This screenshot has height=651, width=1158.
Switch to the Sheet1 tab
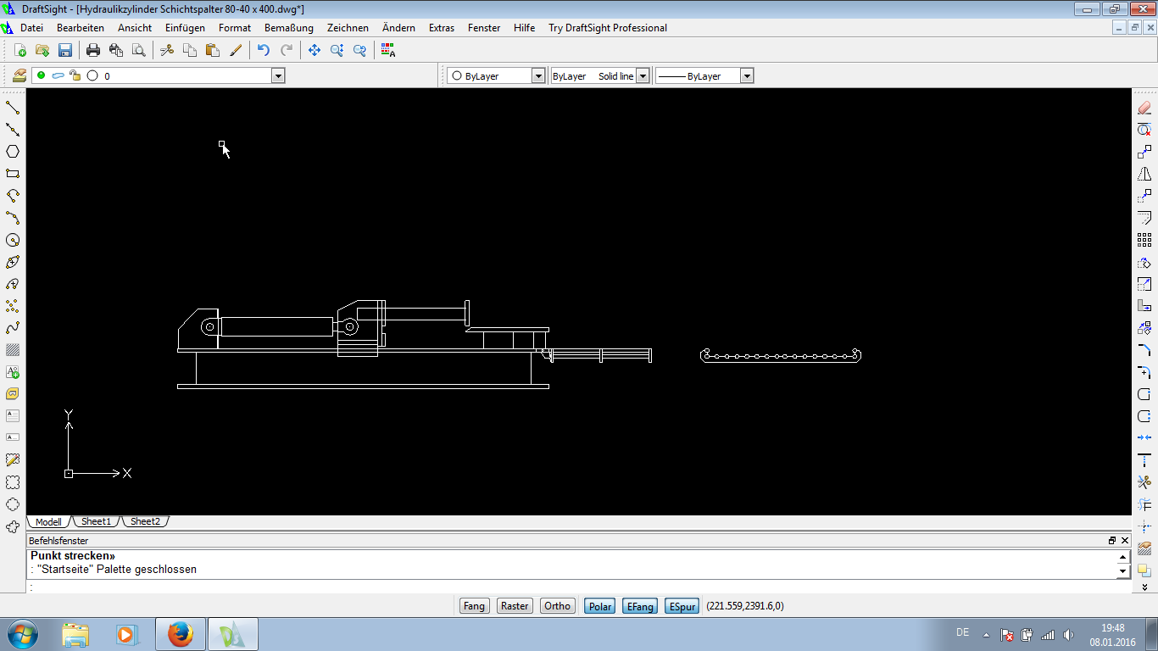coord(96,521)
